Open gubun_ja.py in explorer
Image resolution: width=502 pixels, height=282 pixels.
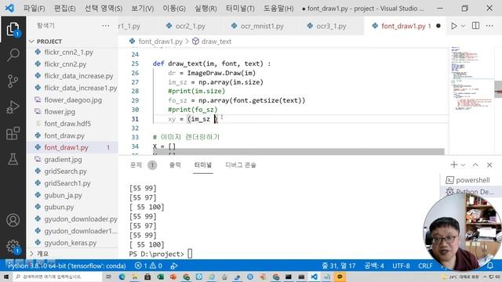(63, 195)
